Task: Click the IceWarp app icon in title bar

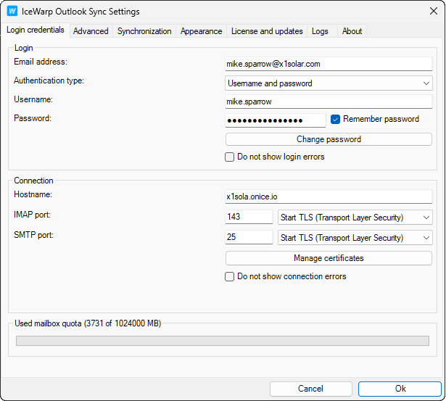Action: coord(12,12)
